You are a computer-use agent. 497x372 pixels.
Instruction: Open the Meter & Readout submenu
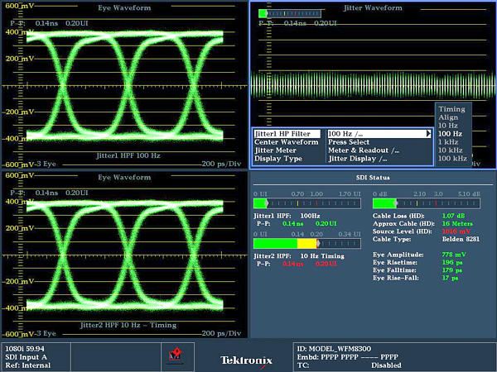pos(363,150)
